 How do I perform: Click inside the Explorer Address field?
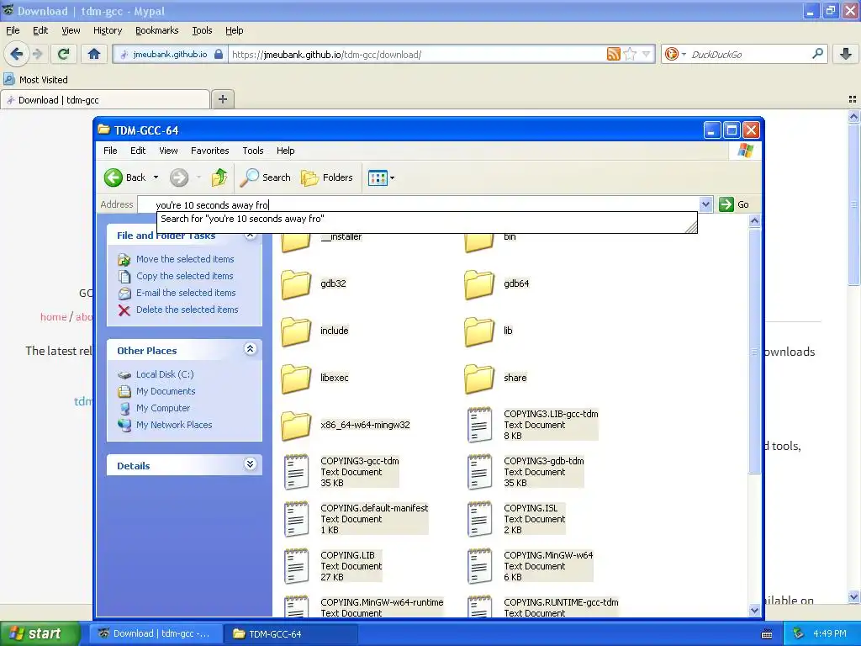click(419, 205)
